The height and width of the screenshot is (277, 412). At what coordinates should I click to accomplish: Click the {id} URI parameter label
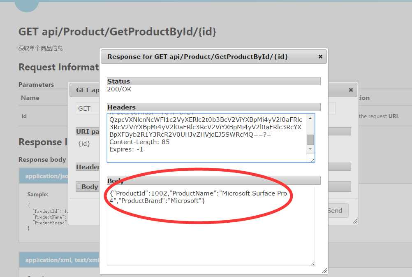84,143
